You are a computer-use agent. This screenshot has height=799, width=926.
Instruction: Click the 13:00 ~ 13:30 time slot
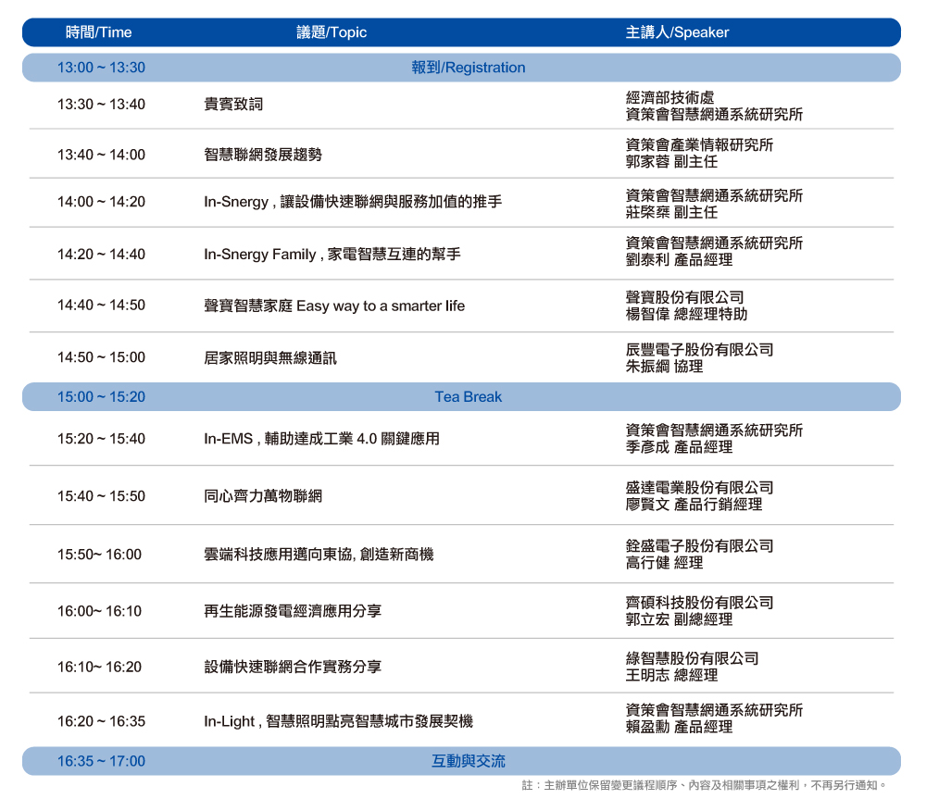point(101,68)
